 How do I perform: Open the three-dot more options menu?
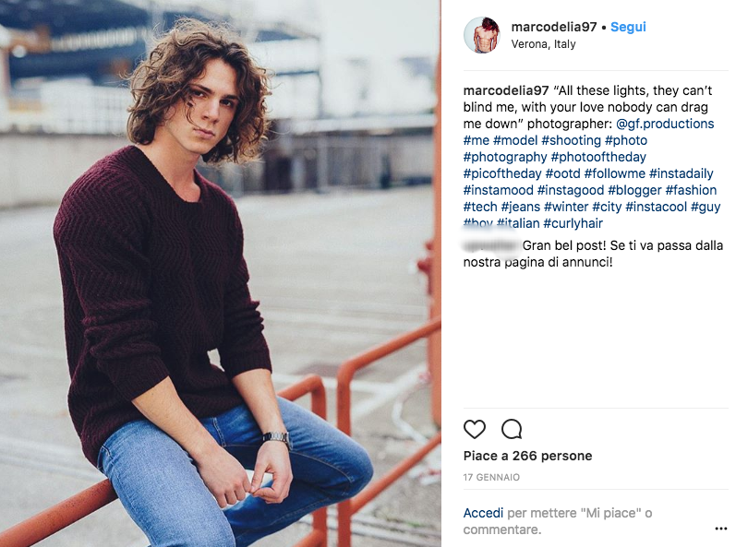(x=721, y=529)
